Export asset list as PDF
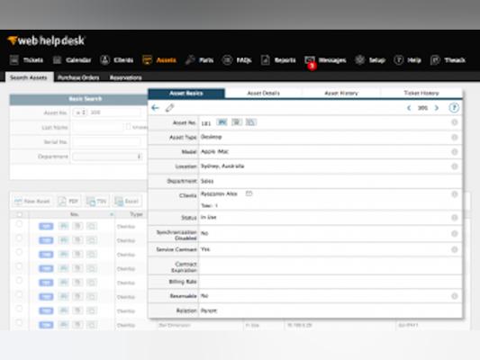 [68, 202]
